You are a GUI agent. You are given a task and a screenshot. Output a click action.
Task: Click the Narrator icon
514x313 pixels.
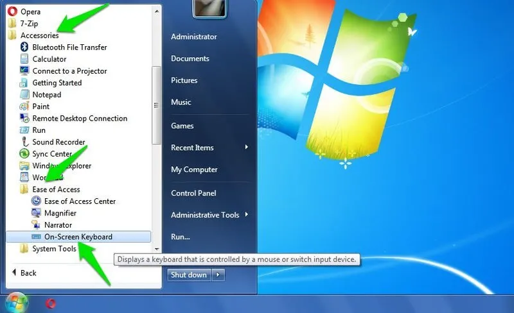click(36, 225)
